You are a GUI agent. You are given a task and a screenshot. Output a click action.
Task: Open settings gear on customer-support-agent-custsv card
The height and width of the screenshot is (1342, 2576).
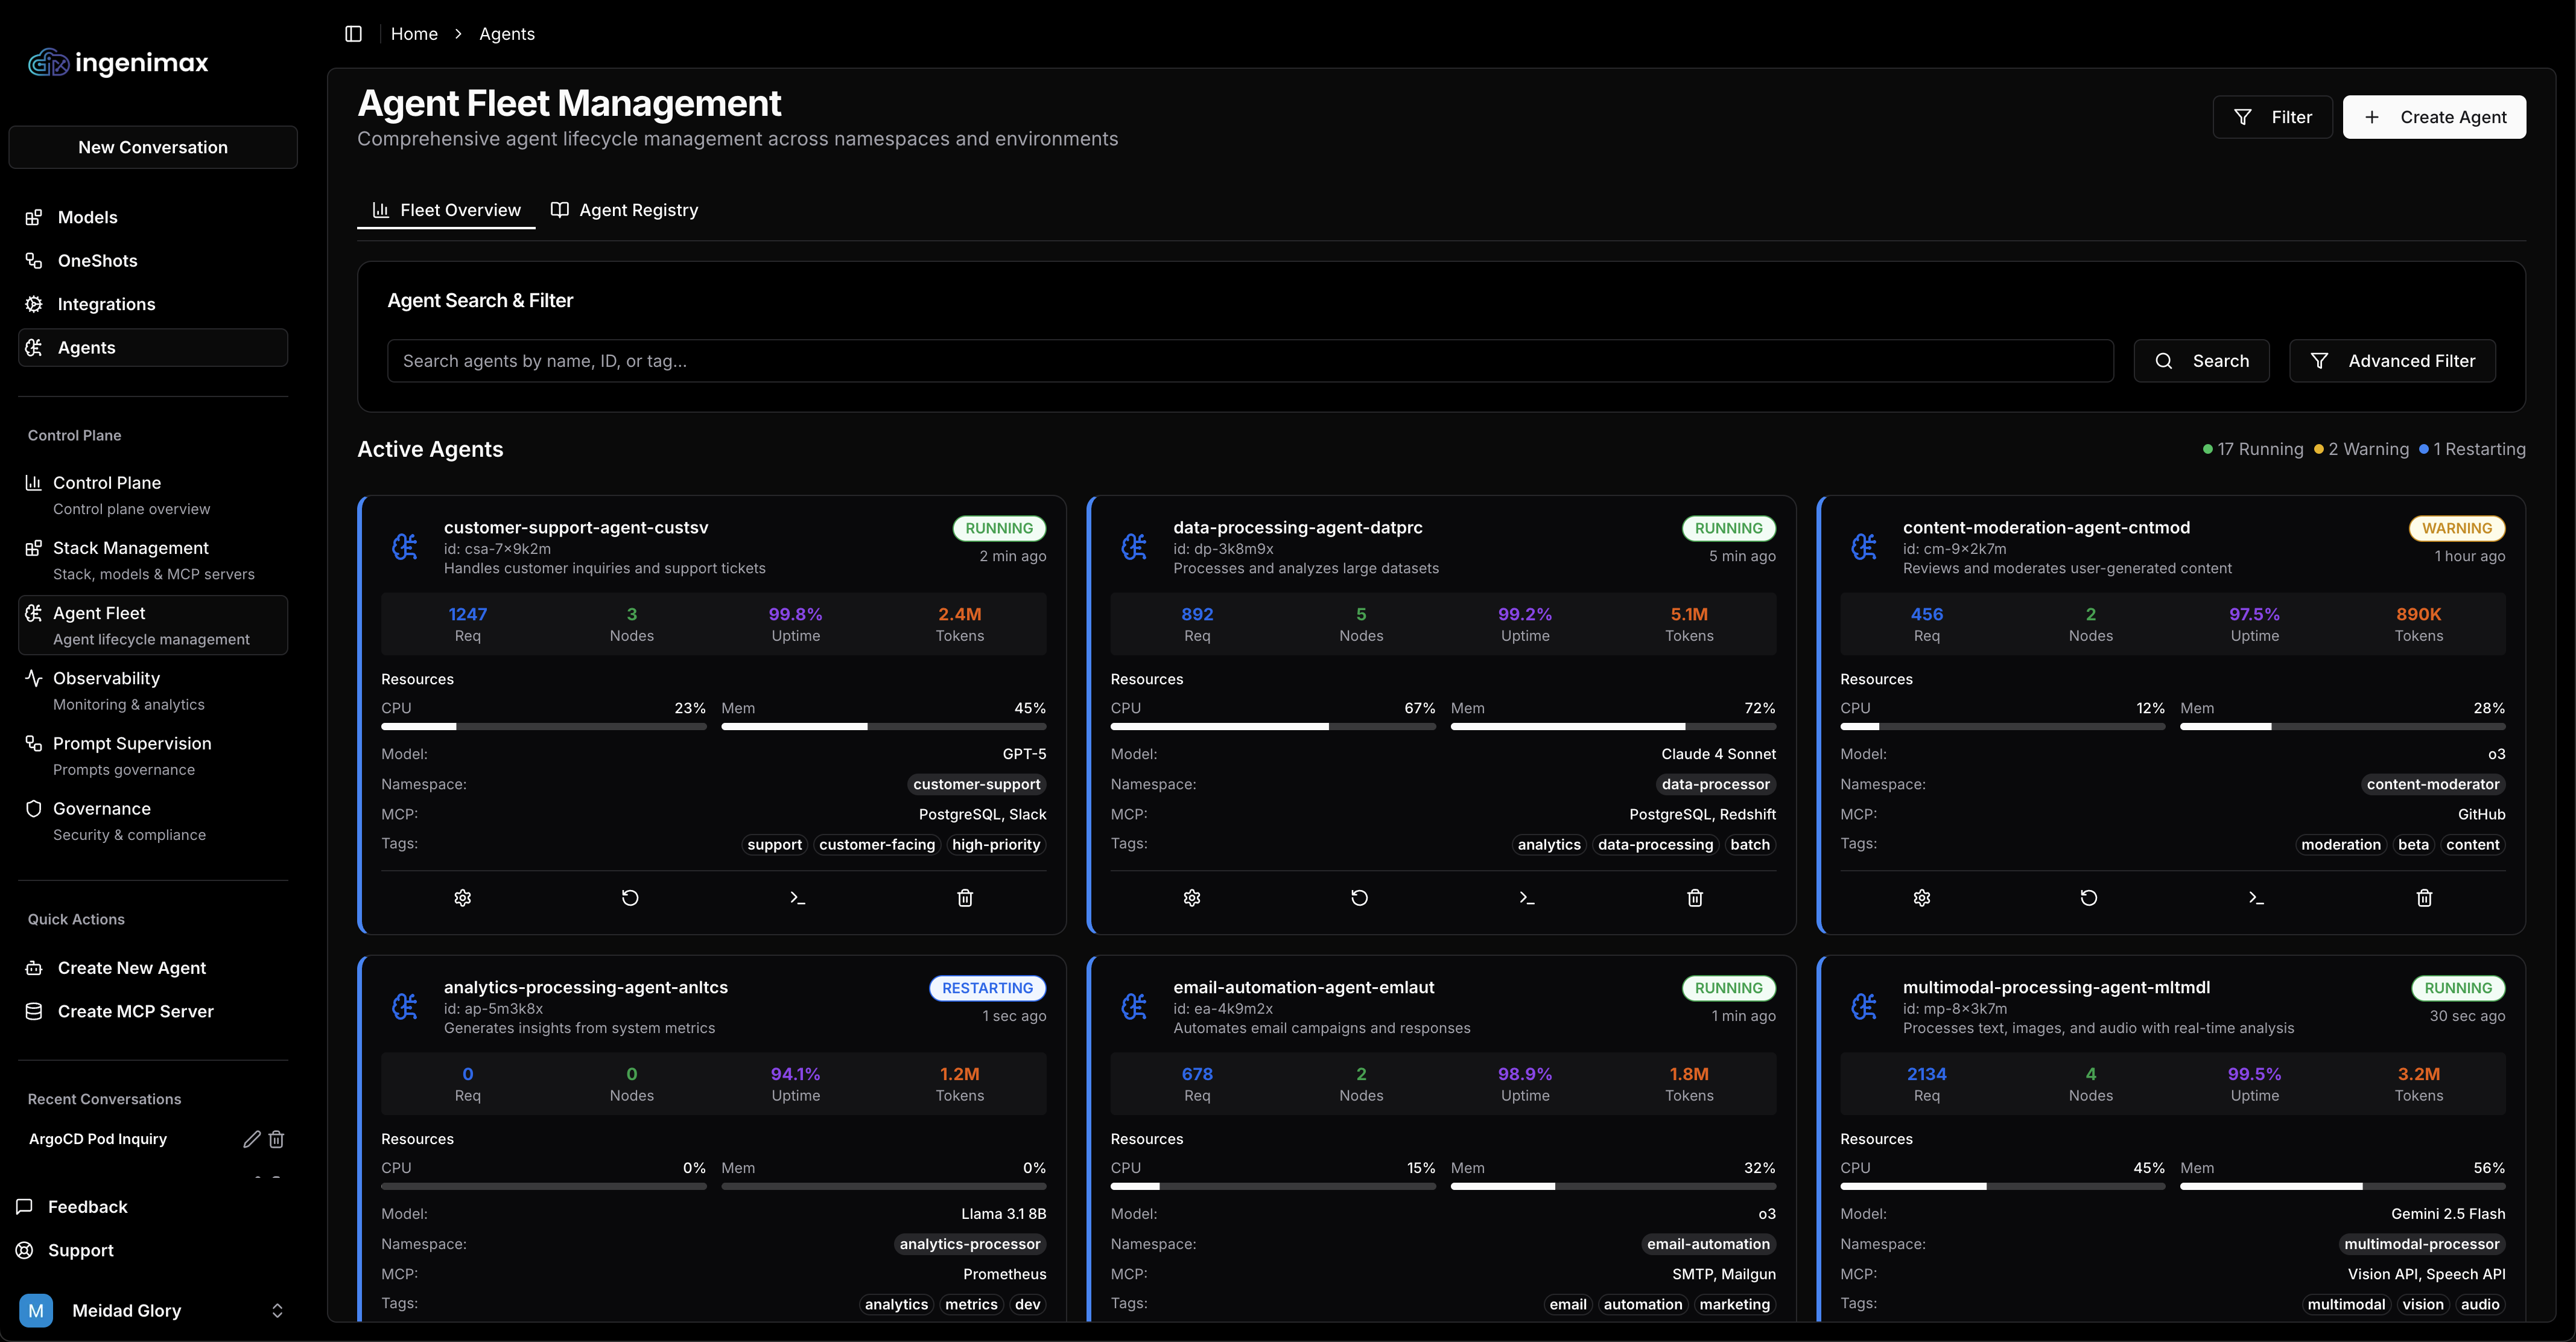[462, 897]
